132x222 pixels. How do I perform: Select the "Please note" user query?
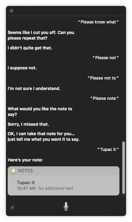(104, 98)
